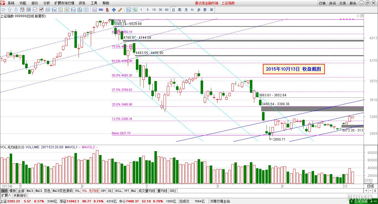Select the 年 yearly period button
Viewport: 378px width, 204px height.
(x=212, y=10)
